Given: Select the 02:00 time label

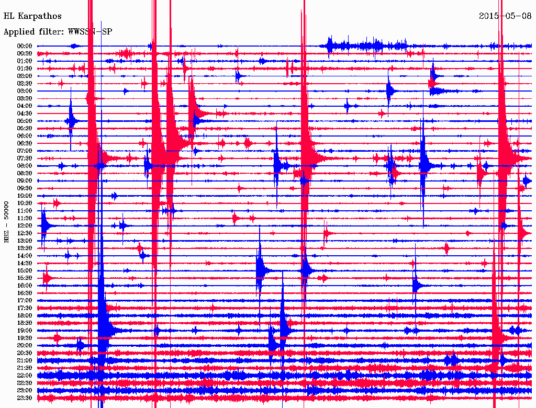Looking at the screenshot, I should click(x=25, y=76).
